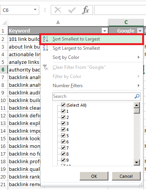Open the Keyword column filter dropdown
This screenshot has width=146, height=190.
click(x=105, y=31)
